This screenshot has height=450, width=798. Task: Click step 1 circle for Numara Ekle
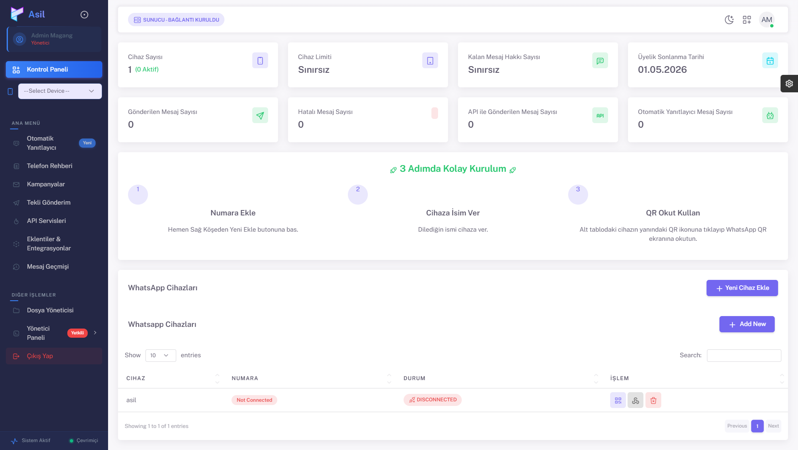pos(138,194)
